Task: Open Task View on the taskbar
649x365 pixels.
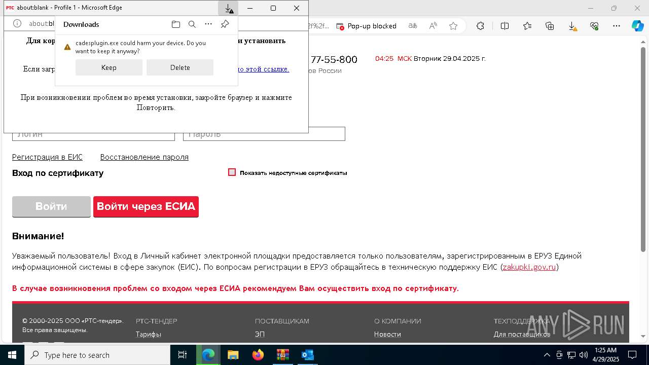Action: point(183,355)
